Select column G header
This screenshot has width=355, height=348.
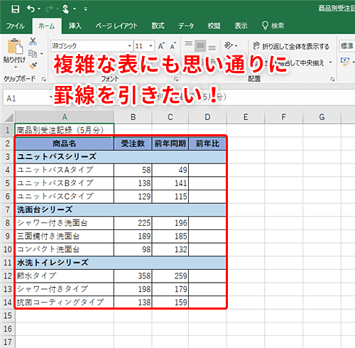coord(322,117)
